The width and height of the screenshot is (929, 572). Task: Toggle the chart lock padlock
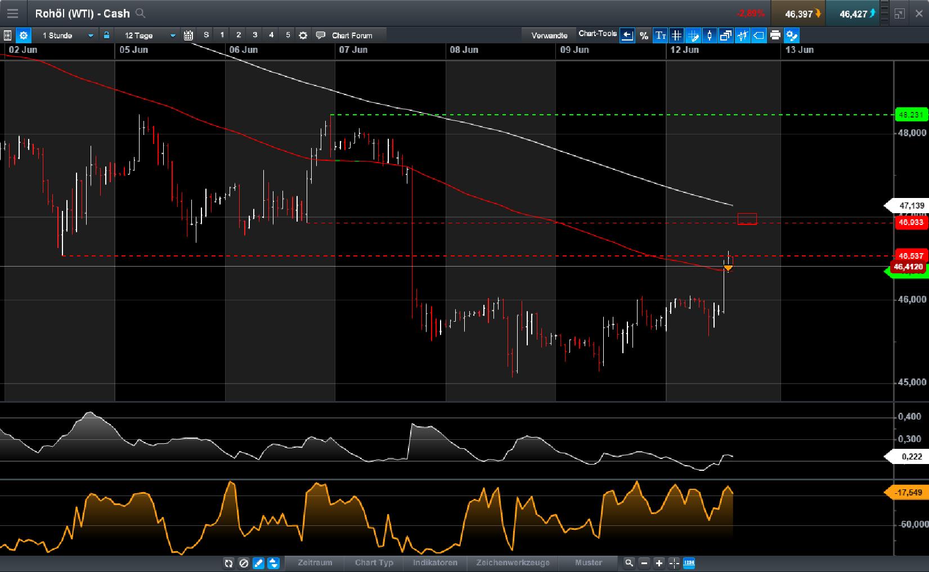click(106, 35)
